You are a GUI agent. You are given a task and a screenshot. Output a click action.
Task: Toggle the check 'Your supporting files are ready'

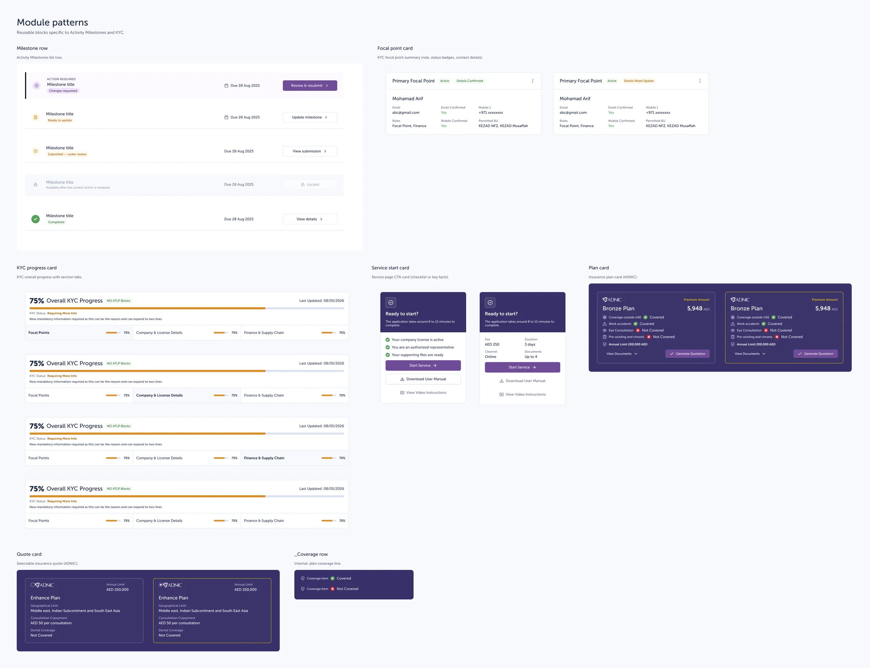point(388,355)
